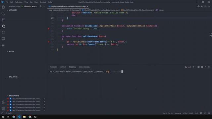This screenshot has height=119, width=212.
Task: Split the terminal panel
Action: 198,67
